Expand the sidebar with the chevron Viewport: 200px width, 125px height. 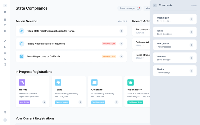5,6
